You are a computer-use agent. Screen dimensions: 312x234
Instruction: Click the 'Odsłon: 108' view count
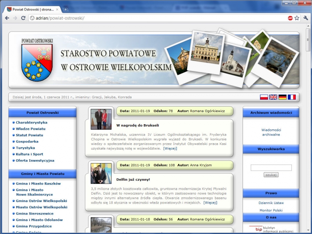coord(164,165)
